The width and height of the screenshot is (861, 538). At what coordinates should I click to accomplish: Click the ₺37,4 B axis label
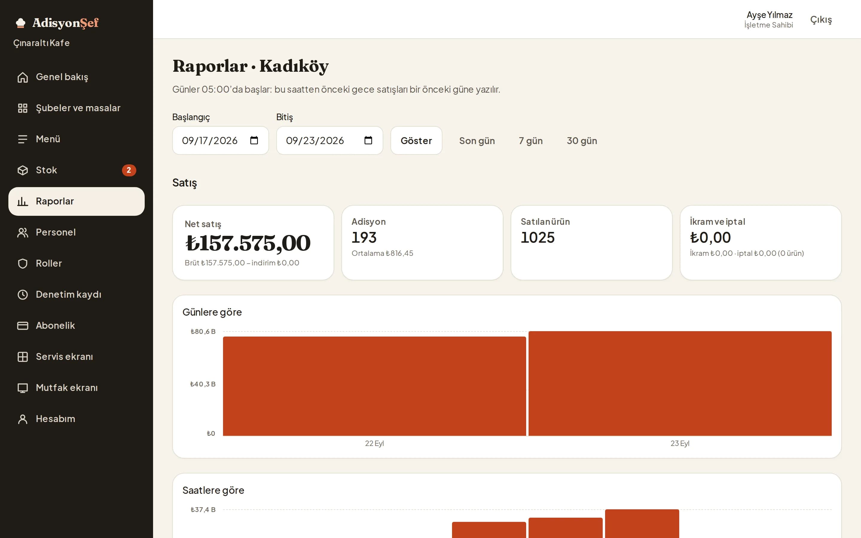(203, 510)
